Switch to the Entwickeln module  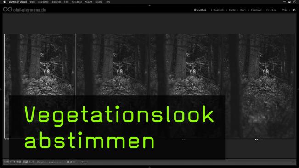point(218,10)
